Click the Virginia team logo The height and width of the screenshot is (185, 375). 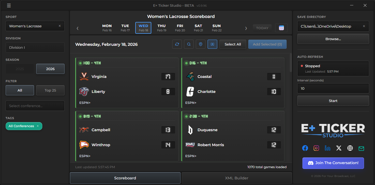[84, 77]
